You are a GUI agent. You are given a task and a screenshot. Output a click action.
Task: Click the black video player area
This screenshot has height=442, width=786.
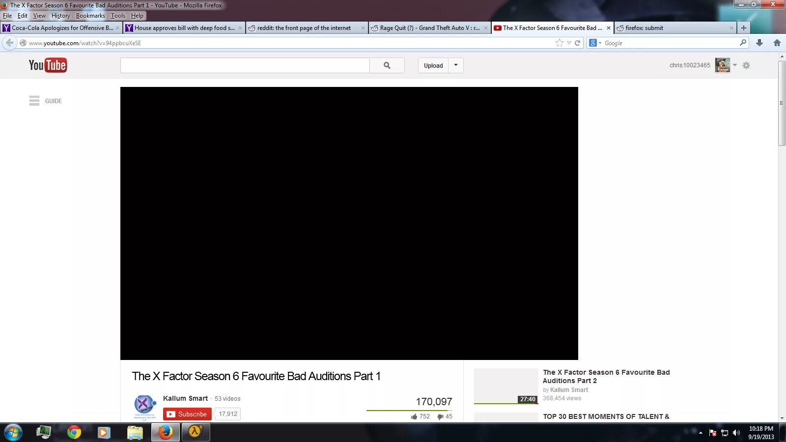point(349,223)
